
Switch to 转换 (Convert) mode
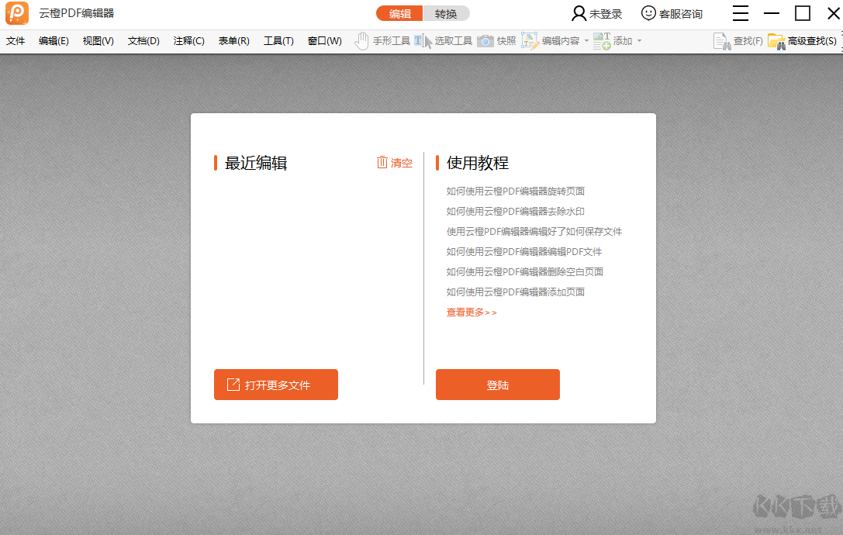447,13
